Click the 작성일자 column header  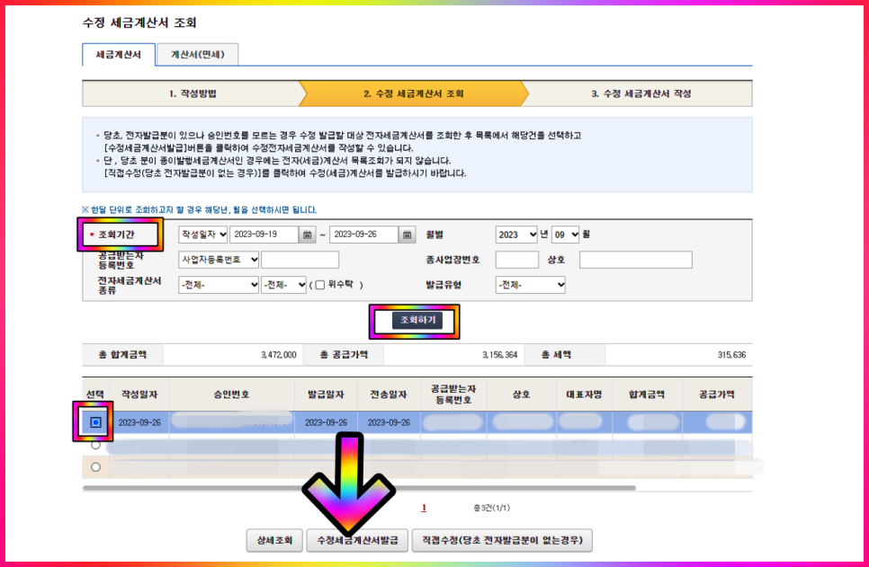[139, 394]
